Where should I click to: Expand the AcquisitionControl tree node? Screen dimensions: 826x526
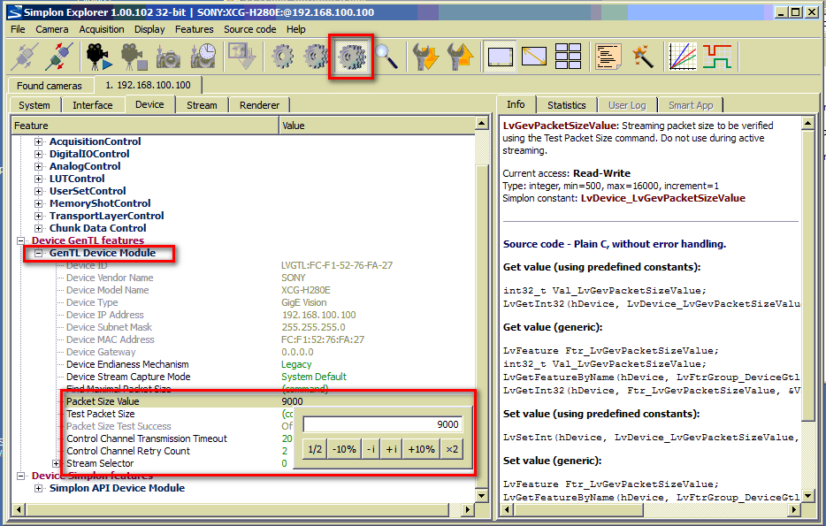pos(38,141)
